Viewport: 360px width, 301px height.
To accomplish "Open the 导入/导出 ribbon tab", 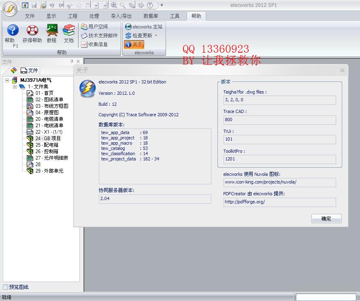I will (x=121, y=16).
